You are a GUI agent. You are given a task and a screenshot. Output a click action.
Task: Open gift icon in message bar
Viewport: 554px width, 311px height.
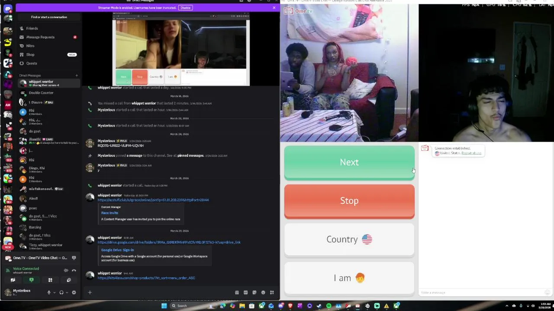[237, 292]
